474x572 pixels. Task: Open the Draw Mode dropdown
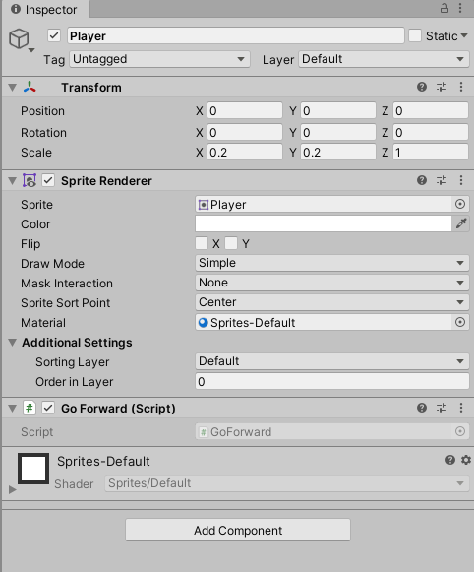click(332, 263)
